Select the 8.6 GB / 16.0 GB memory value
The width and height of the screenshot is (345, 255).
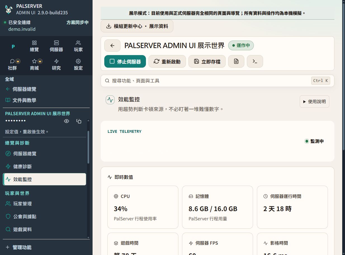pos(213,209)
